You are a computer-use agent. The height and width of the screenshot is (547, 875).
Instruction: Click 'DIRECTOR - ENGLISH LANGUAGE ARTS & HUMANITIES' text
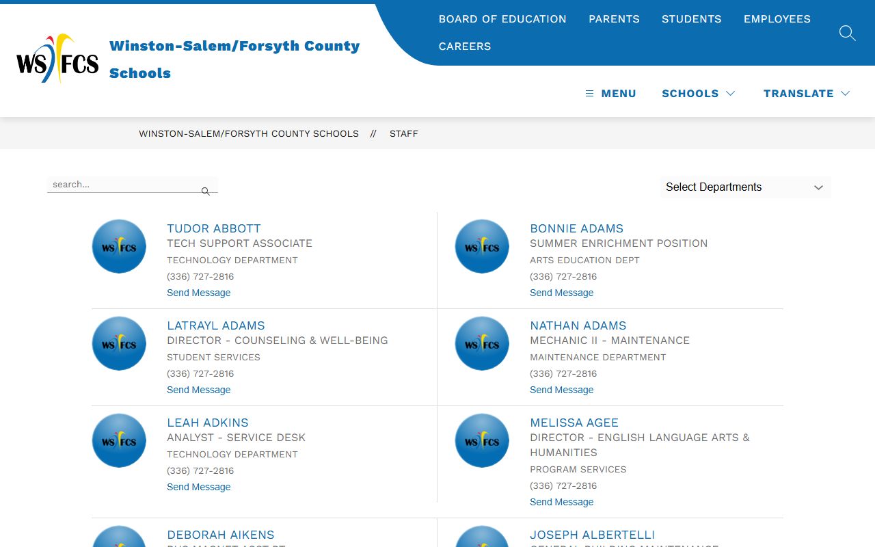[x=640, y=445]
